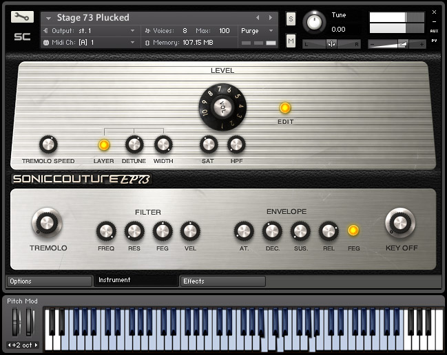The image size is (447, 355).
Task: Adjust the SAT knob
Action: tap(209, 144)
